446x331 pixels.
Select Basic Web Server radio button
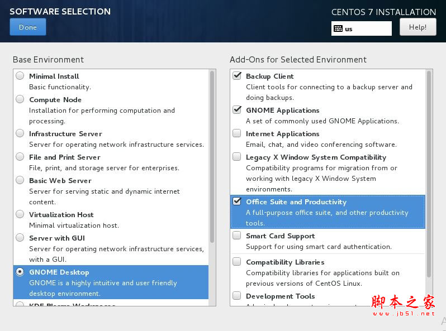pyautogui.click(x=20, y=180)
